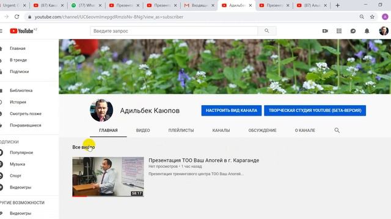Close the Gmail Входящие tab
The image size is (391, 219).
click(x=213, y=5)
